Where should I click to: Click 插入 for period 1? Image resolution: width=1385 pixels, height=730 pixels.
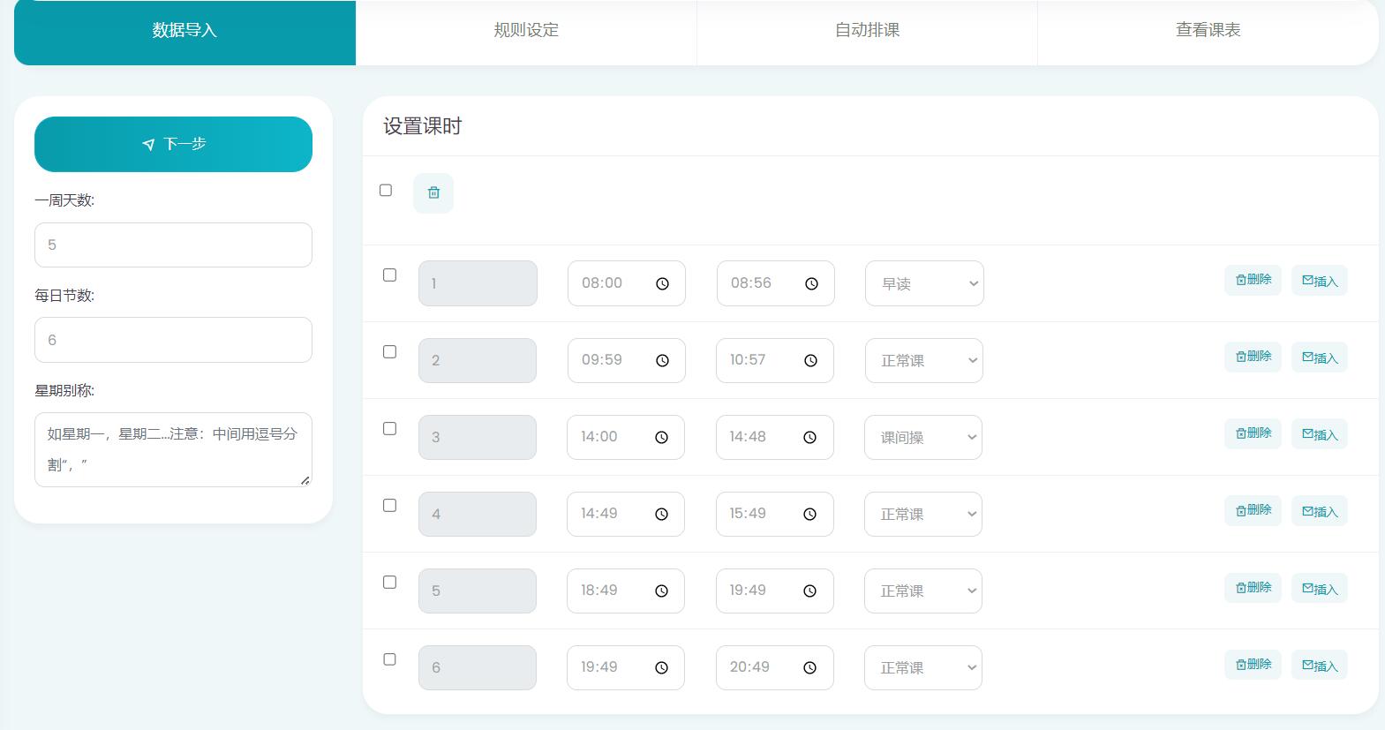tap(1320, 280)
